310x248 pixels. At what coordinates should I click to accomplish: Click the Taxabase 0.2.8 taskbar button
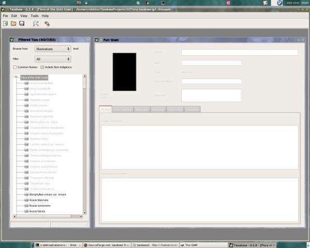pos(252,245)
